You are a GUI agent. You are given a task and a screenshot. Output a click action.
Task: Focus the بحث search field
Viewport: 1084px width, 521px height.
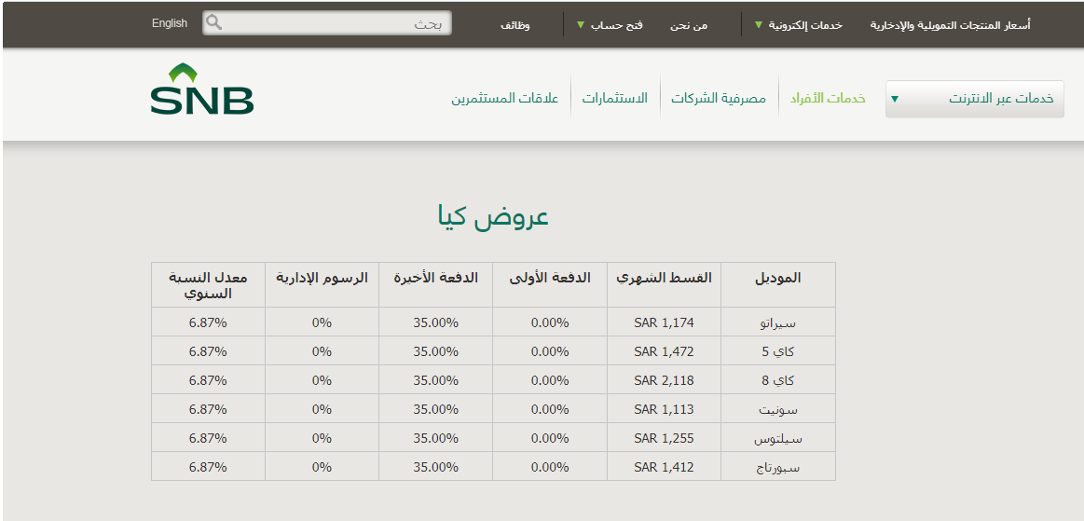pos(327,22)
